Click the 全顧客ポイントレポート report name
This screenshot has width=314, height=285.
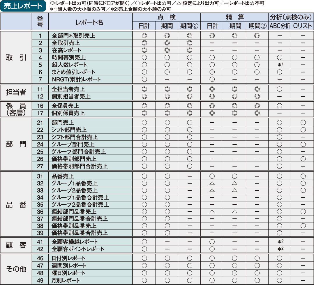[x=78, y=249]
